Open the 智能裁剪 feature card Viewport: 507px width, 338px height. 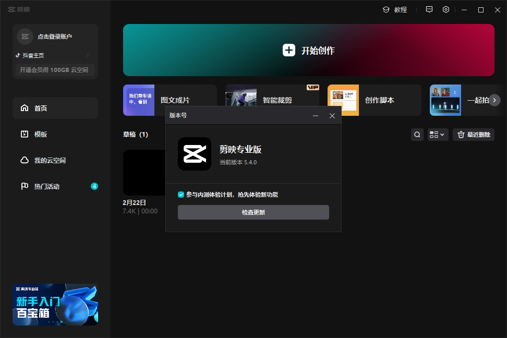[272, 100]
